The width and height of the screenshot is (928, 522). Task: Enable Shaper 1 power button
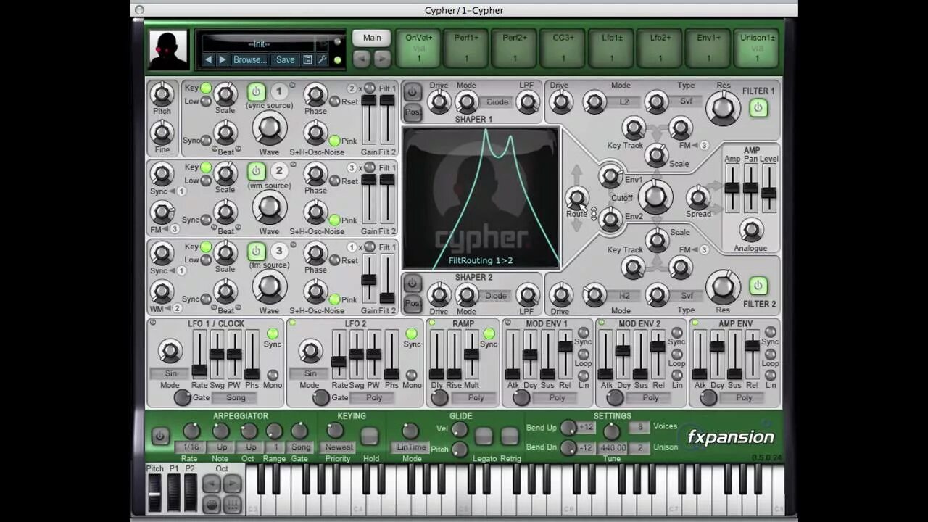pos(413,92)
